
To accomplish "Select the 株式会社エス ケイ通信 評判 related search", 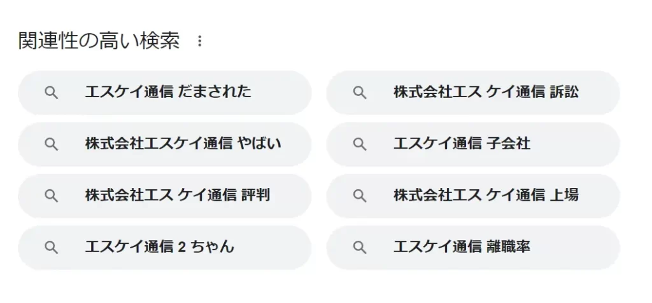I will point(177,195).
